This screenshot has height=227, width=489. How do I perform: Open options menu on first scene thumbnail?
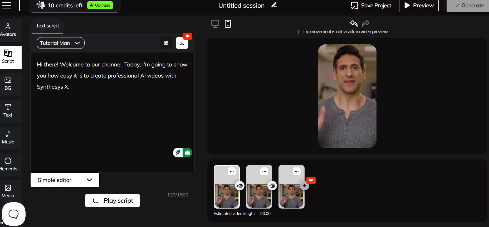coord(232,171)
